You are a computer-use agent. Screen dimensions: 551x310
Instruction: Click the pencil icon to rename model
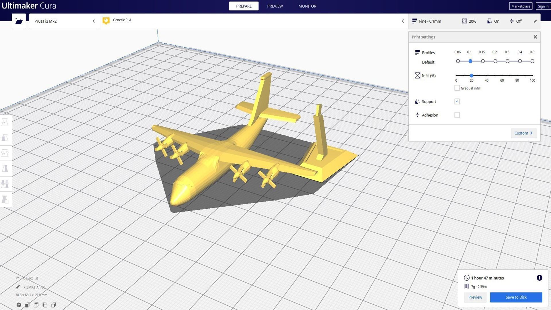pyautogui.click(x=18, y=287)
